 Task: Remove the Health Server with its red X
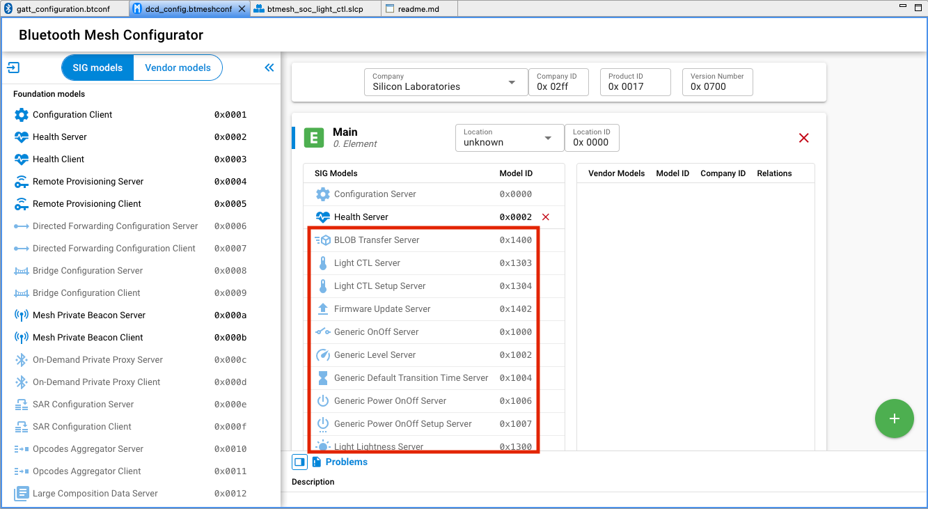(546, 217)
